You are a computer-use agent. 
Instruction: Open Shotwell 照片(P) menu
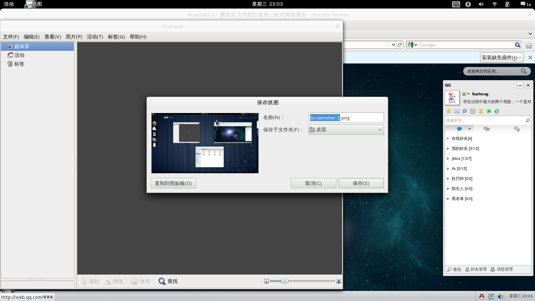74,37
